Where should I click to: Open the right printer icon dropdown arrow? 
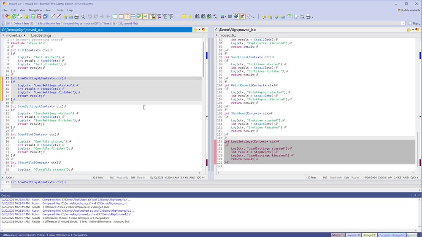pos(312,17)
